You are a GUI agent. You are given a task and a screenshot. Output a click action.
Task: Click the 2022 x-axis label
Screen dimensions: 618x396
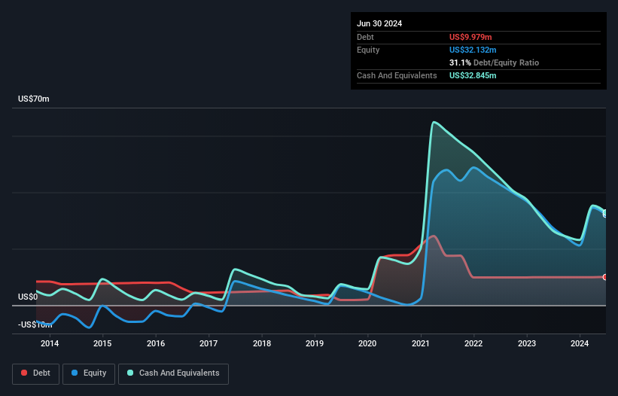(473, 343)
